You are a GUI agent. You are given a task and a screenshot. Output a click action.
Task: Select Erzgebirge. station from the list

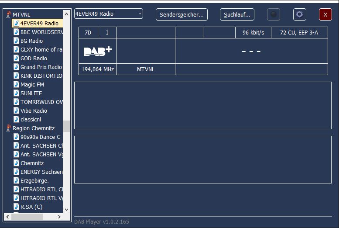point(34,181)
